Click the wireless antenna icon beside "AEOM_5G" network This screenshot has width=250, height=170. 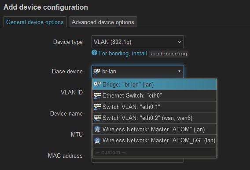click(x=97, y=141)
